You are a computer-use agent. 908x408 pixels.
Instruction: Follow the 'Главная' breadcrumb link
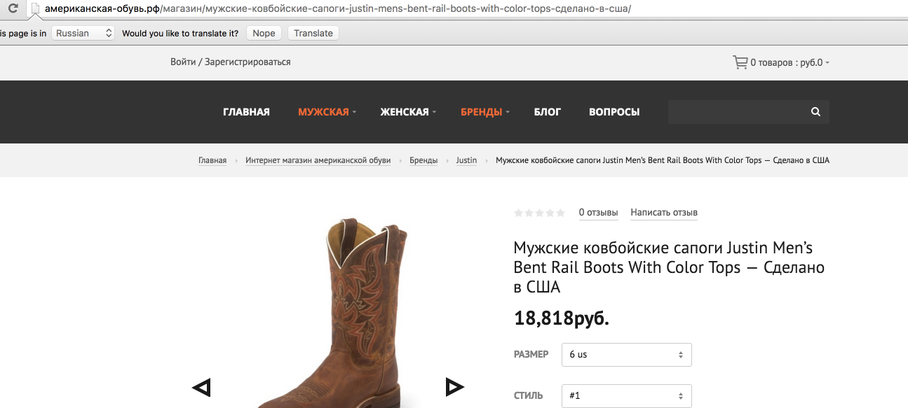click(212, 160)
